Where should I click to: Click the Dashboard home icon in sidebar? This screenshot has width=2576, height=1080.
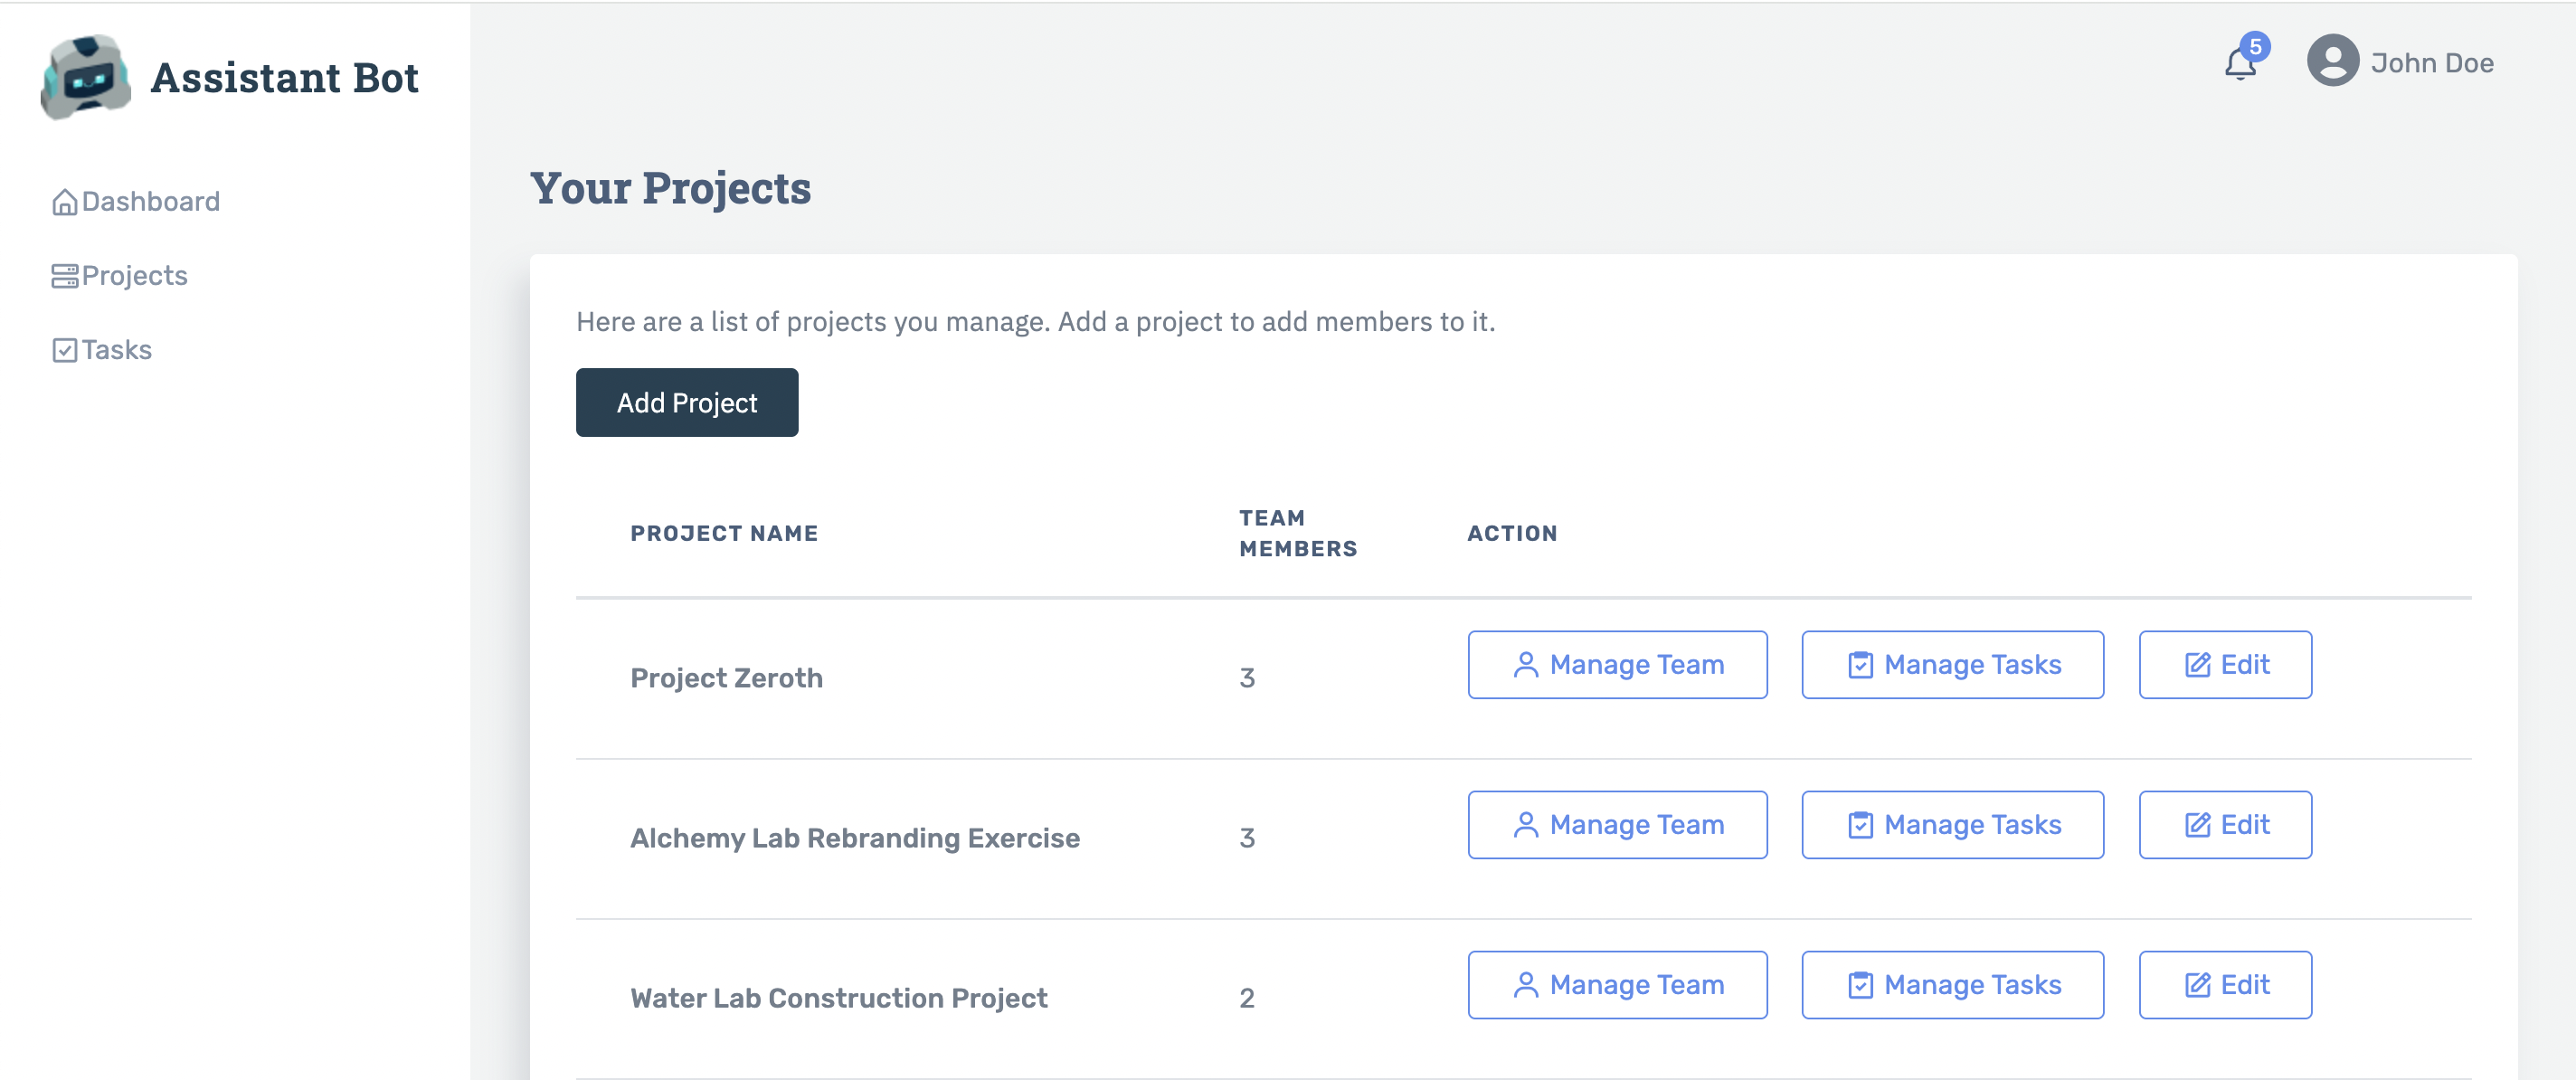tap(65, 202)
